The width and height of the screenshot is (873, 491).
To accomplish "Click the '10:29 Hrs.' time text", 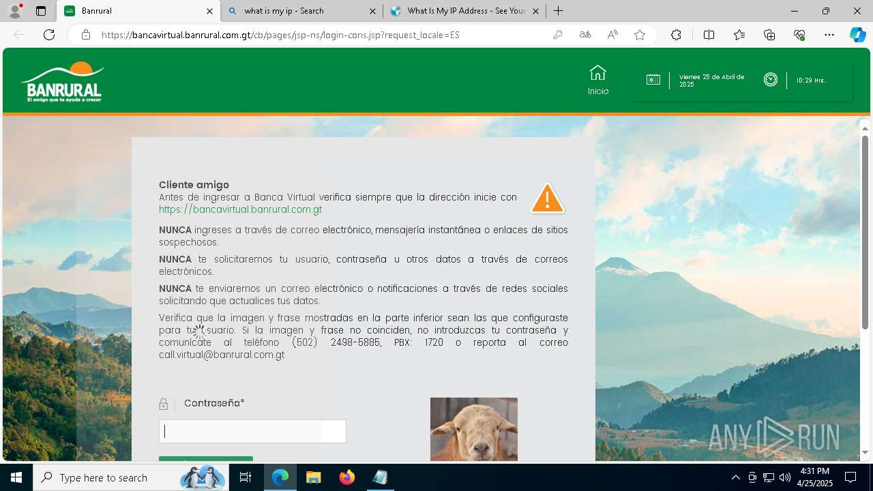I will 810,80.
